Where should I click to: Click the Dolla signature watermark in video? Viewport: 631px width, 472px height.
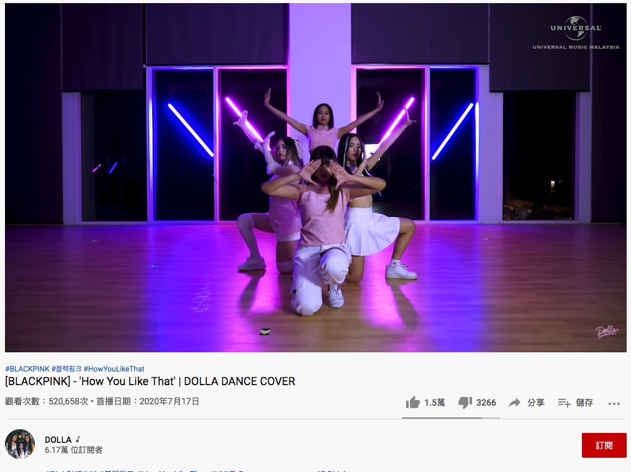[x=606, y=331]
